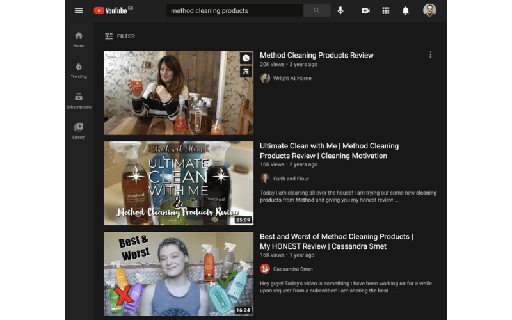Open the account avatar menu

[x=429, y=10]
